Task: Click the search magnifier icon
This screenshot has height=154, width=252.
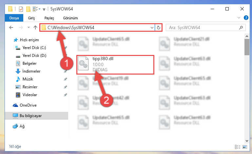Action: 241,27
